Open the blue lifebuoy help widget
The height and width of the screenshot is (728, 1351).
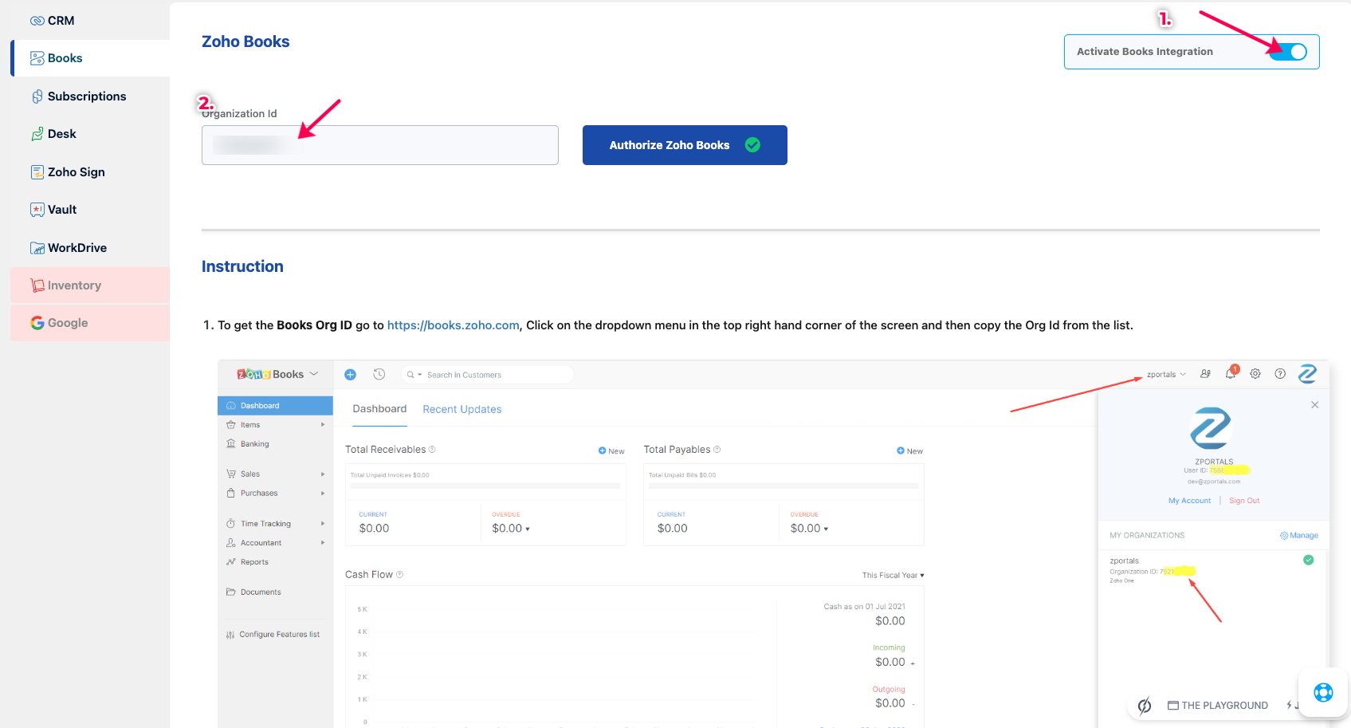point(1323,692)
